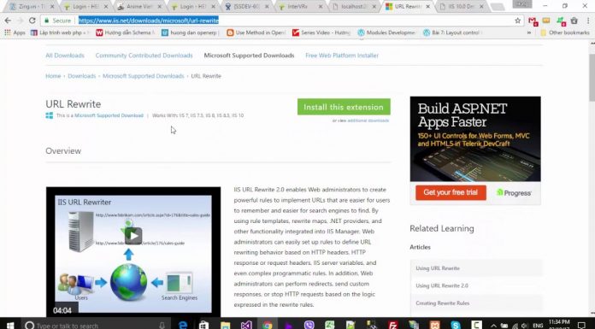Switch to the Zing.vn tab
Screen dimensions: 595x329
(32, 7)
